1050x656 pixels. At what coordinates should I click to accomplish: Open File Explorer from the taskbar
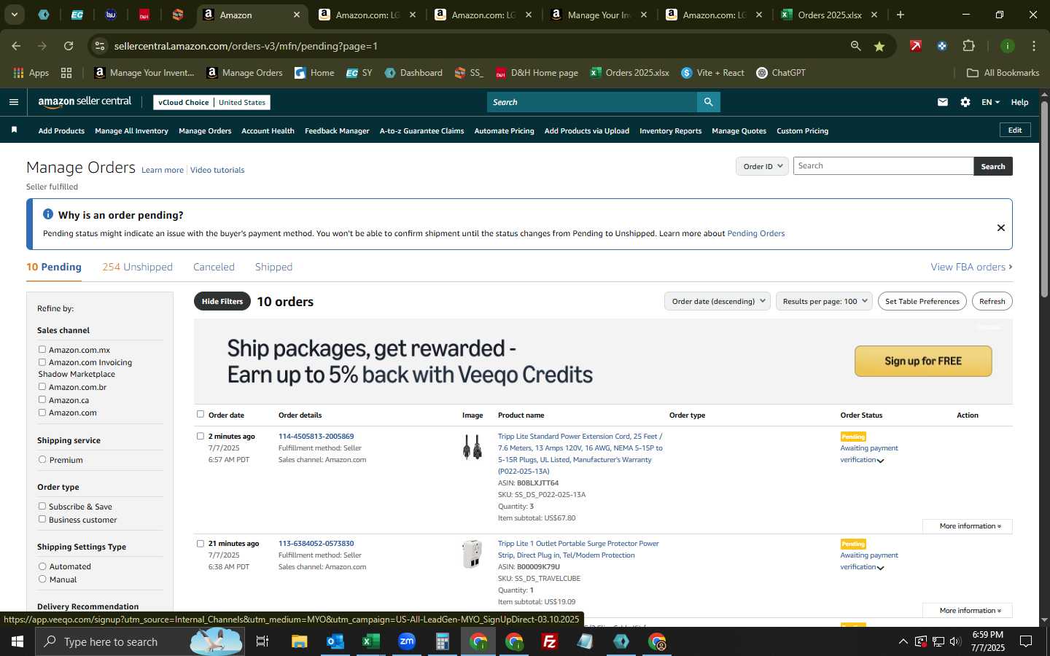(299, 641)
